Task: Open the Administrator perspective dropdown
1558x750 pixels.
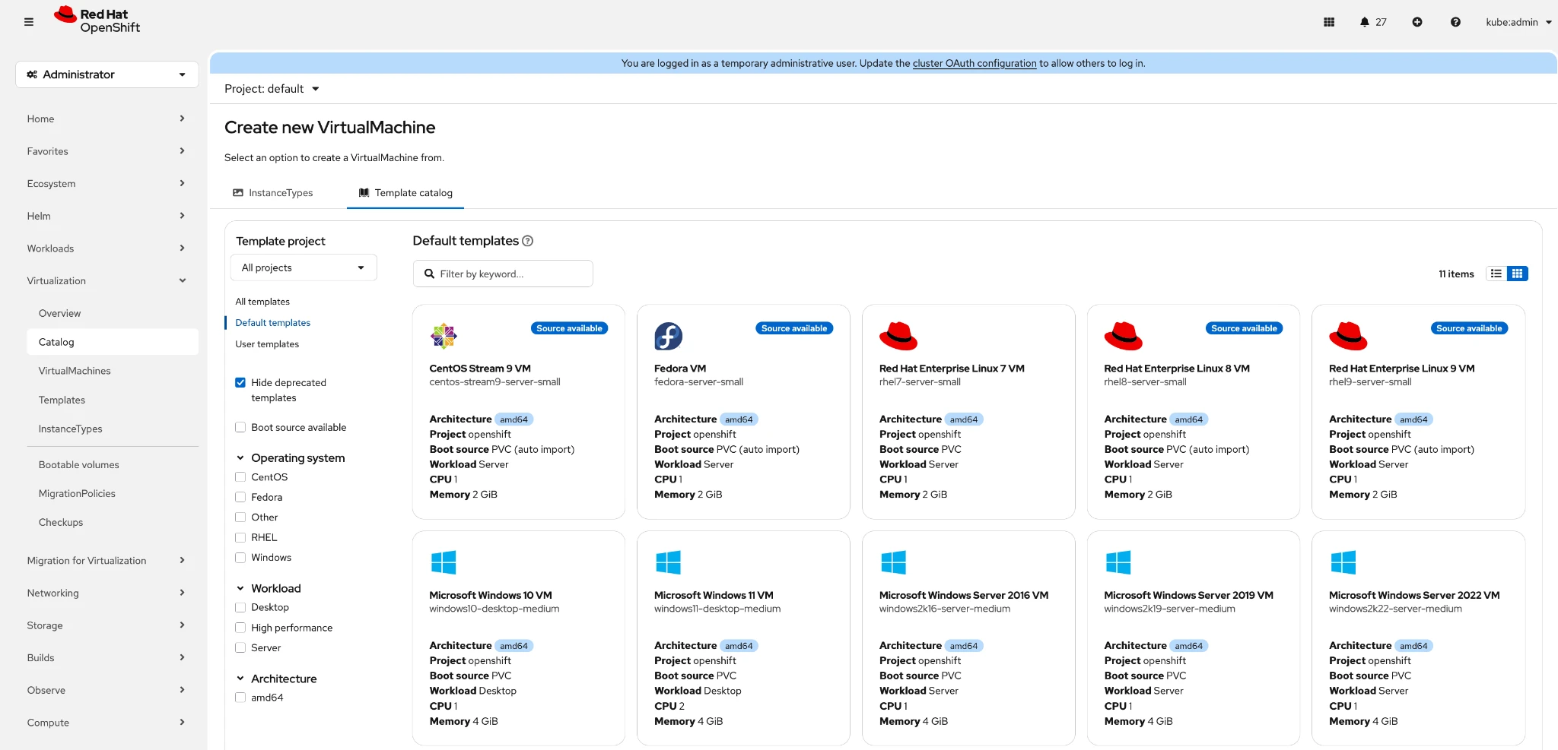Action: point(107,74)
